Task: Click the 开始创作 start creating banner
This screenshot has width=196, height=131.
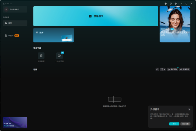Action: [96, 16]
